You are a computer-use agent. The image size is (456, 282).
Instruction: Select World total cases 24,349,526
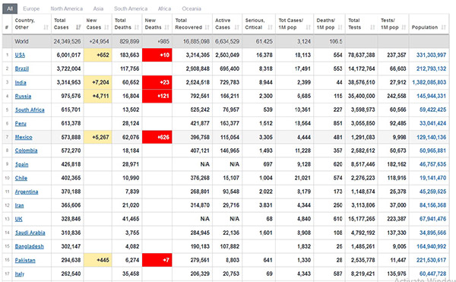coord(67,42)
